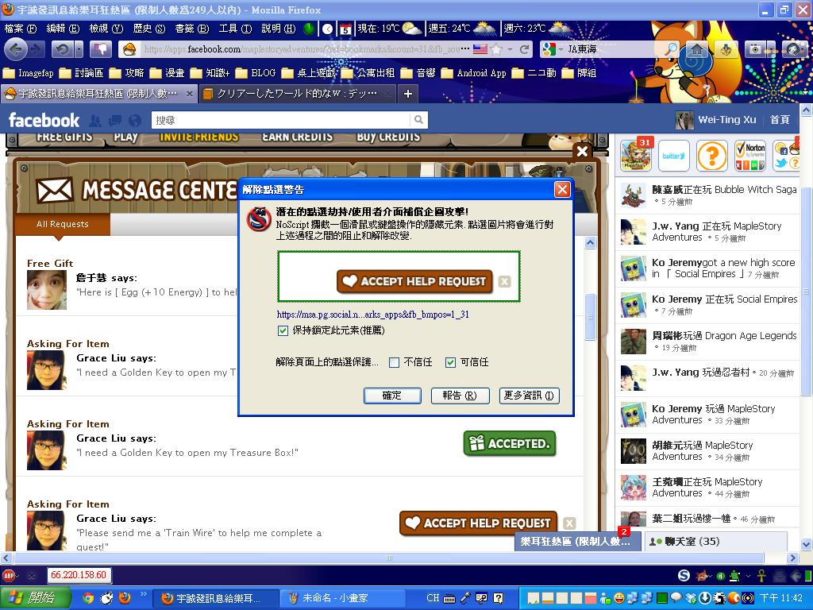Click the camera screenshot toolbar icon
The height and width of the screenshot is (610, 813).
(x=756, y=49)
